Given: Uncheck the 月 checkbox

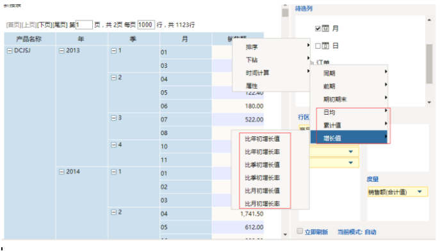Looking at the screenshot, I should tap(318, 28).
